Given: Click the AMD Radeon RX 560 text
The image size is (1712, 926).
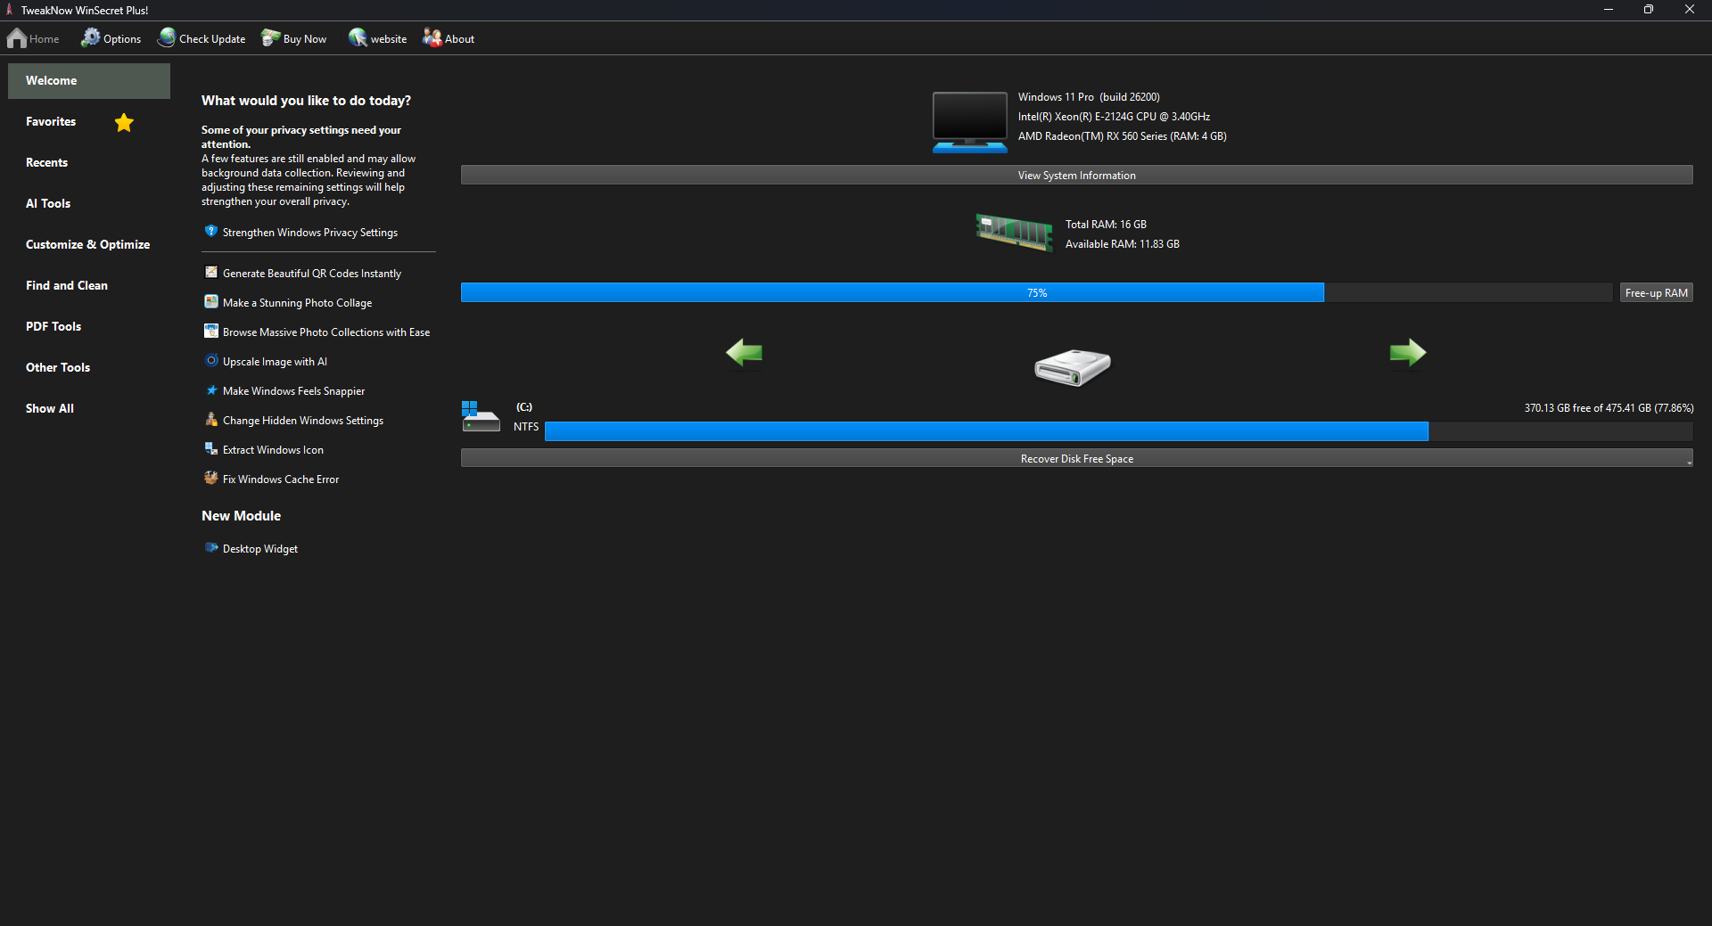Looking at the screenshot, I should 1123,136.
